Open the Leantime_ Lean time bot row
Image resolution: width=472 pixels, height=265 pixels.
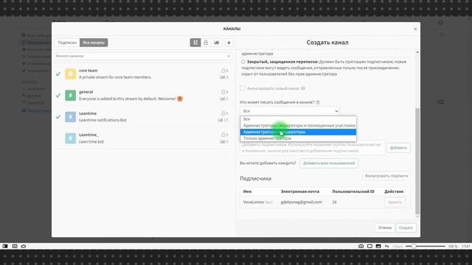coord(143,138)
